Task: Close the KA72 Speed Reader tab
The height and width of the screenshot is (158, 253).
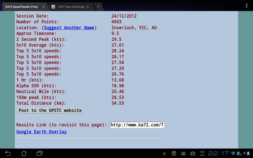Action: (x=43, y=6)
